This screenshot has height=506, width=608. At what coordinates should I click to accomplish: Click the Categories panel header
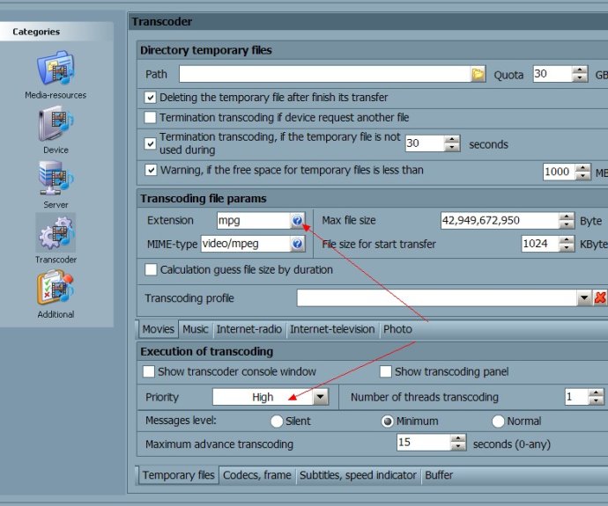[x=56, y=32]
